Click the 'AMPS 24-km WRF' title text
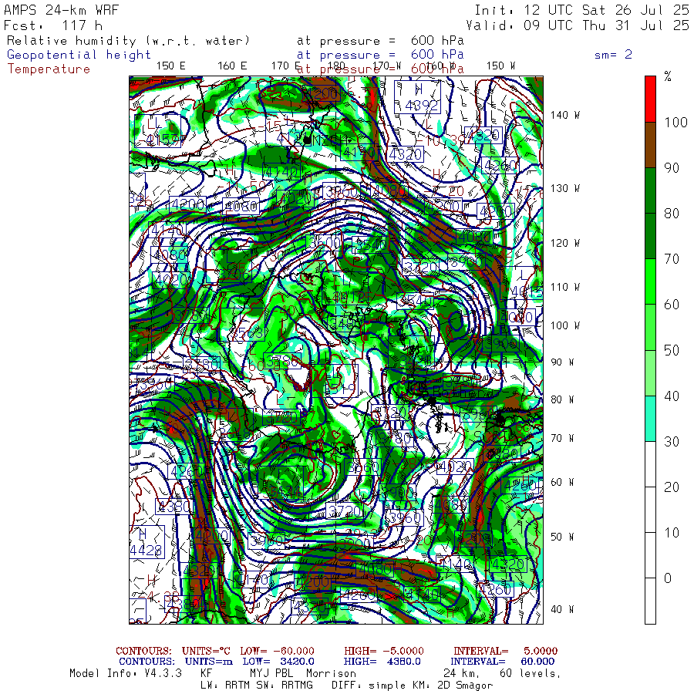Screen dimensions: 694x694 pos(61,10)
